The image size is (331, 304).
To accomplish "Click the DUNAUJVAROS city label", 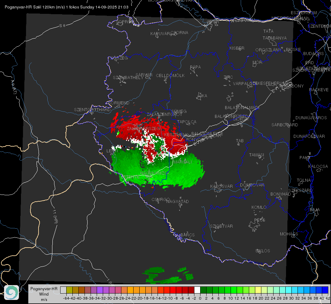I will tap(311, 118).
